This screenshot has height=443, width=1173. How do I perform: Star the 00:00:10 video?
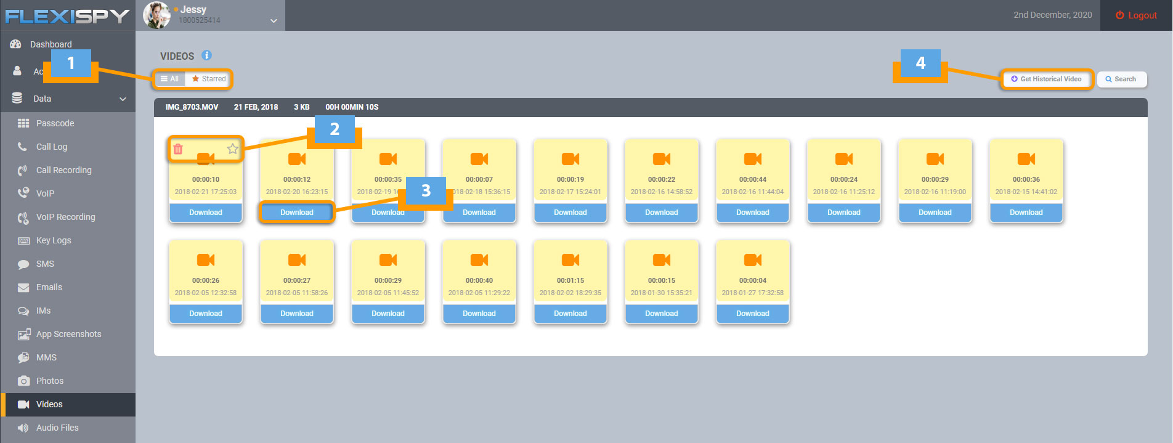click(232, 148)
